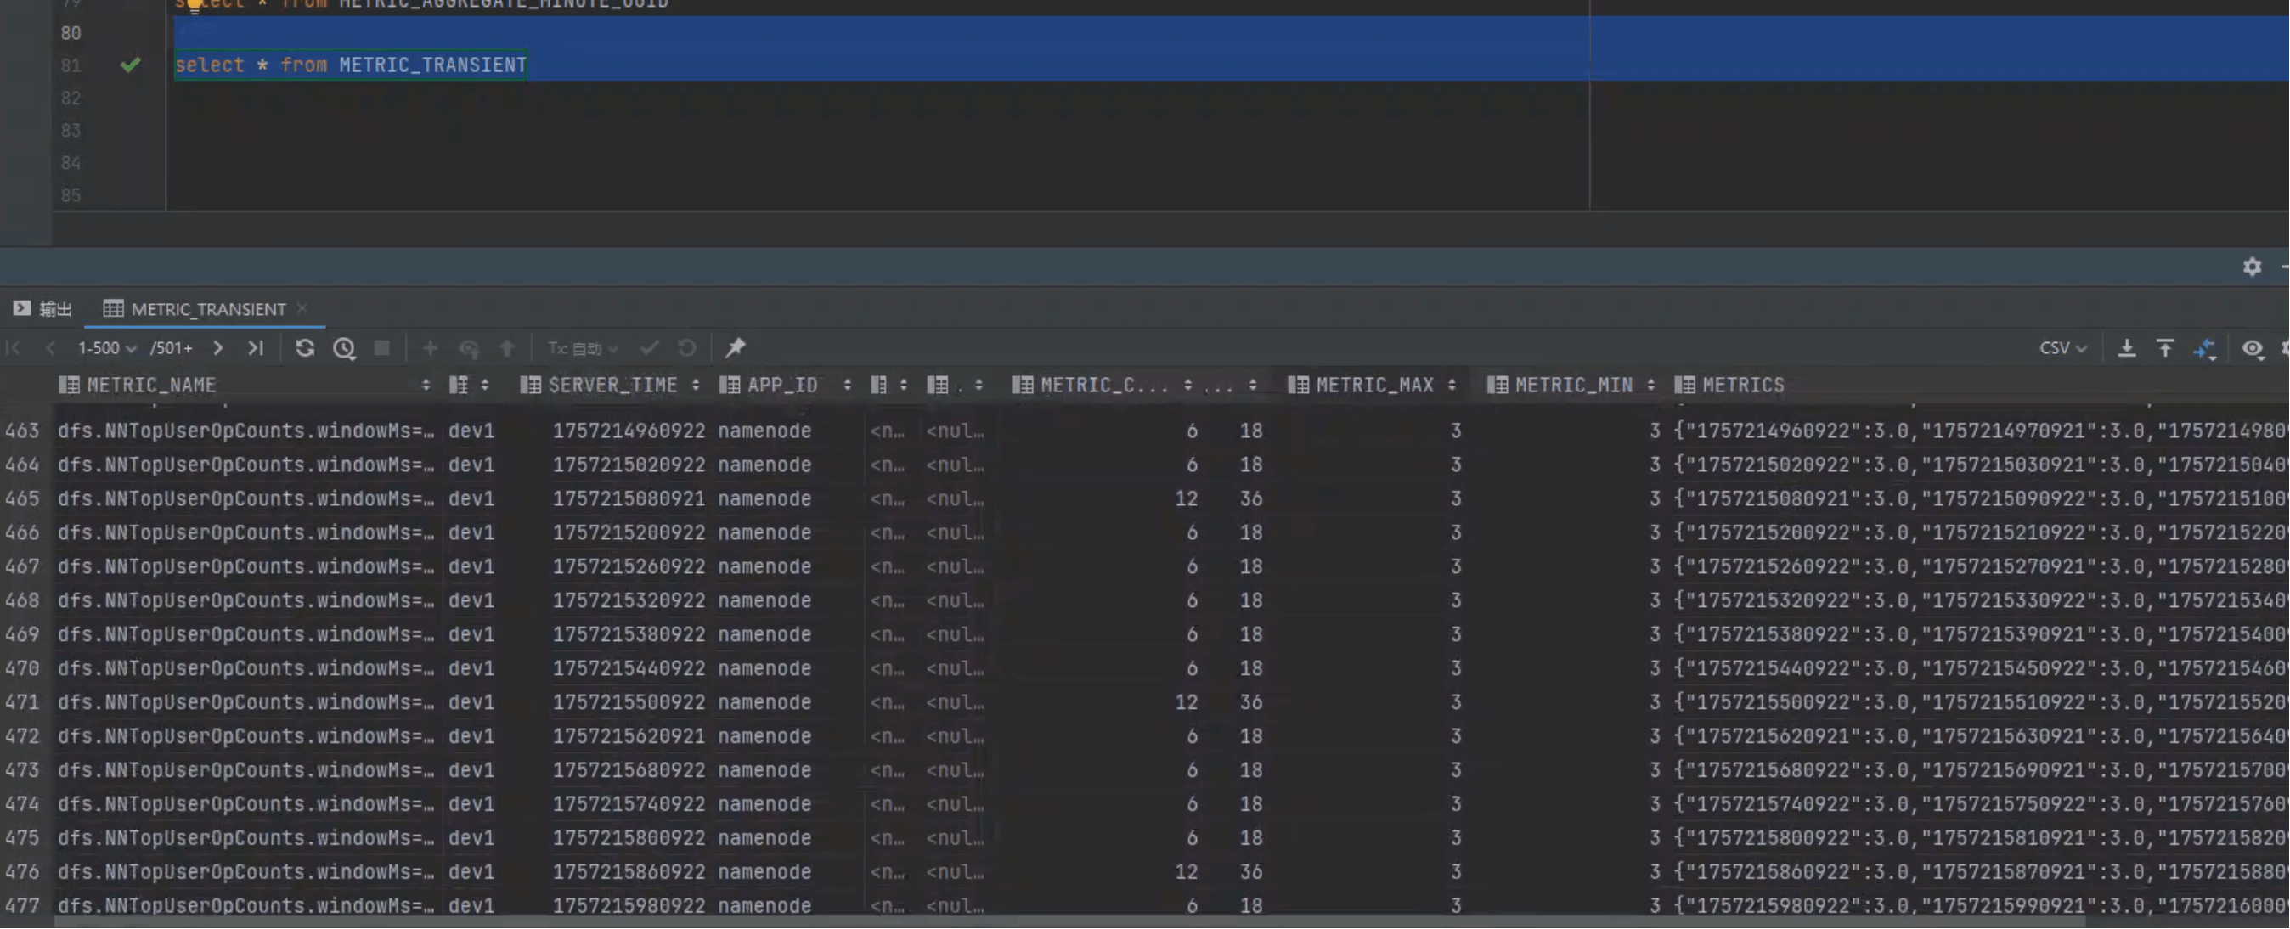Pin the METRIC_TRANSIENT result tab

pyautogui.click(x=736, y=347)
